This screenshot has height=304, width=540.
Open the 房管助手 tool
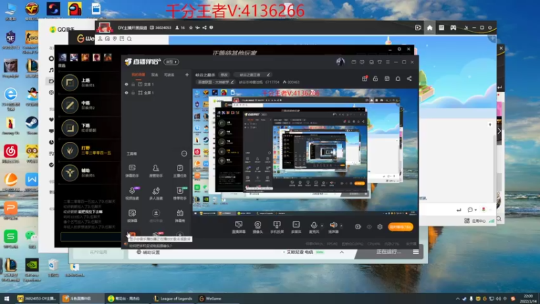coord(156,171)
